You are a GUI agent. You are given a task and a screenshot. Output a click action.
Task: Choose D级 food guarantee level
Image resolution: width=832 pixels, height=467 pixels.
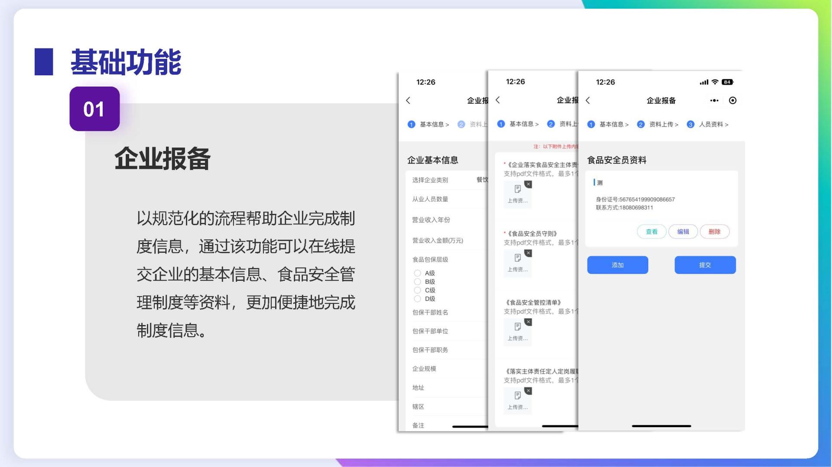coord(417,299)
